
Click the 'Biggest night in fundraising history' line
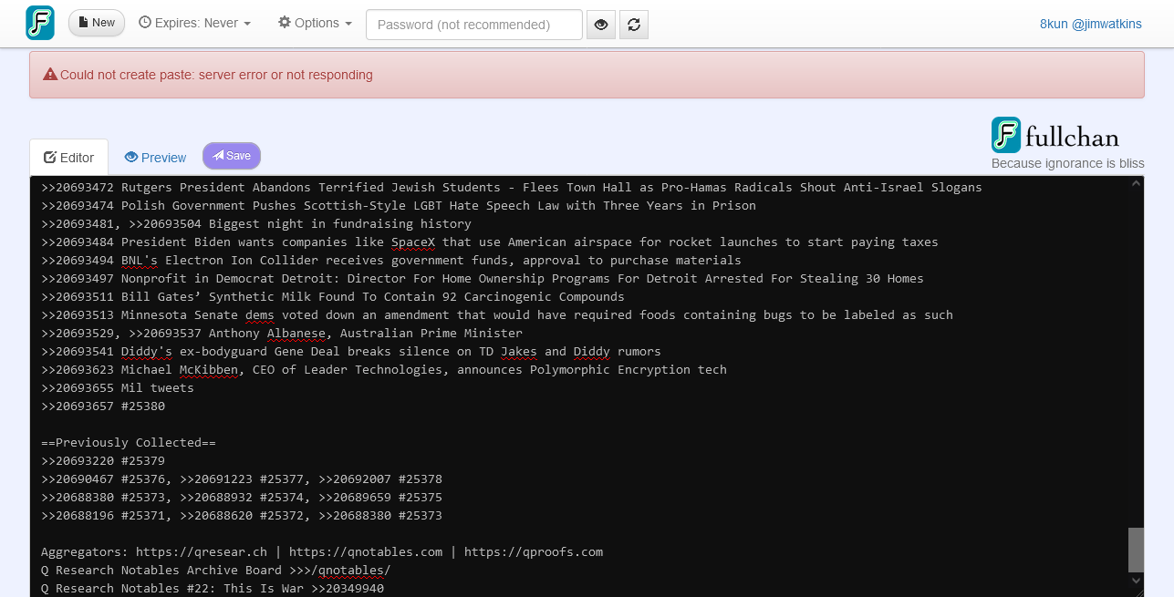pos(256,224)
